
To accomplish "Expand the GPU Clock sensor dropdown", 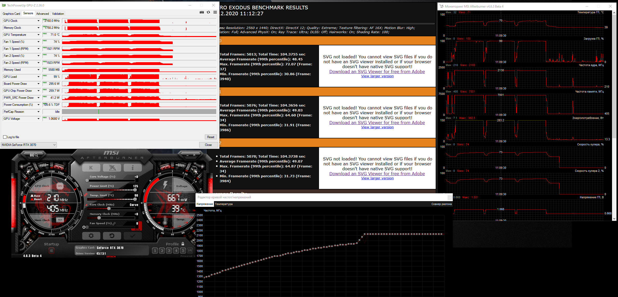I will (38, 21).
